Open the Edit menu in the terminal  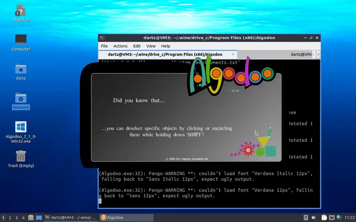pyautogui.click(x=137, y=46)
